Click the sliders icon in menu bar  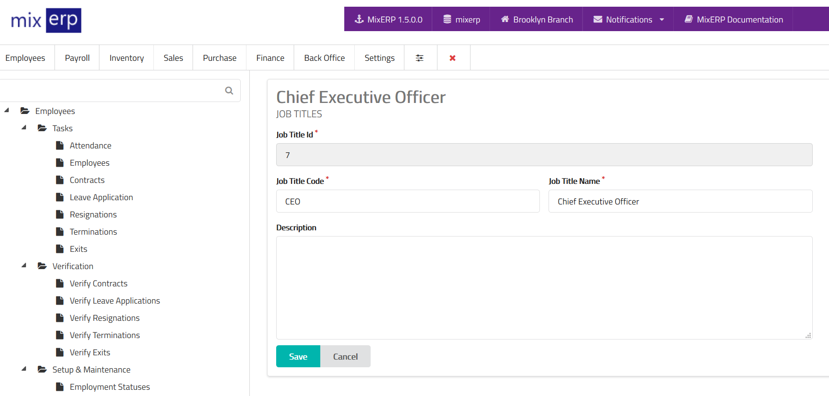coord(420,58)
